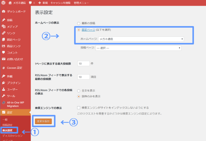Click the ダッシュボード gauge icon
This screenshot has height=141, width=206.
[3, 11]
